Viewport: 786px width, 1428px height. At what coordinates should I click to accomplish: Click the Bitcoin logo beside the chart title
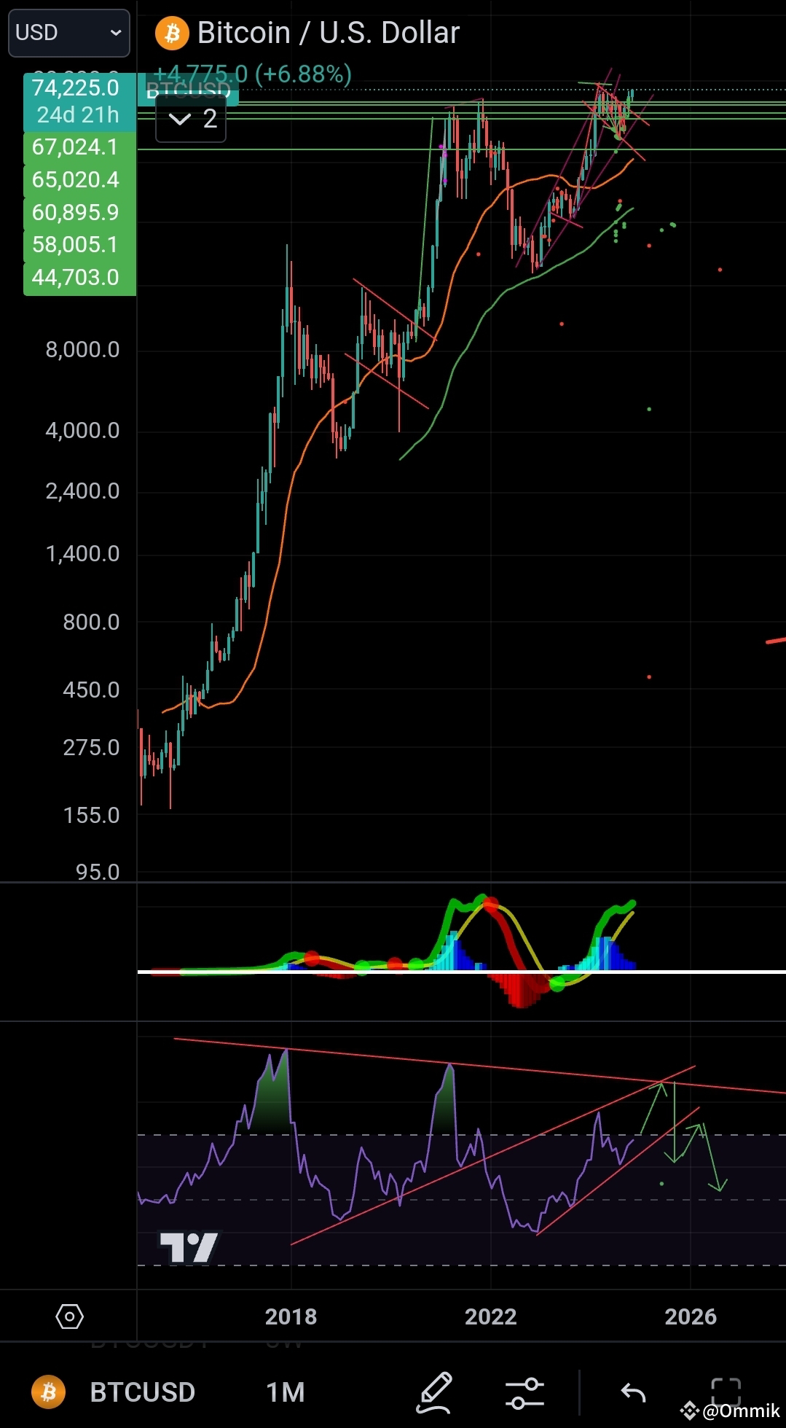(172, 33)
